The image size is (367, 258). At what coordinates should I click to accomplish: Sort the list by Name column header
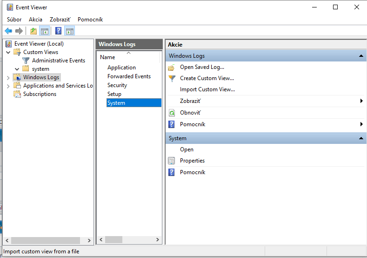[128, 57]
